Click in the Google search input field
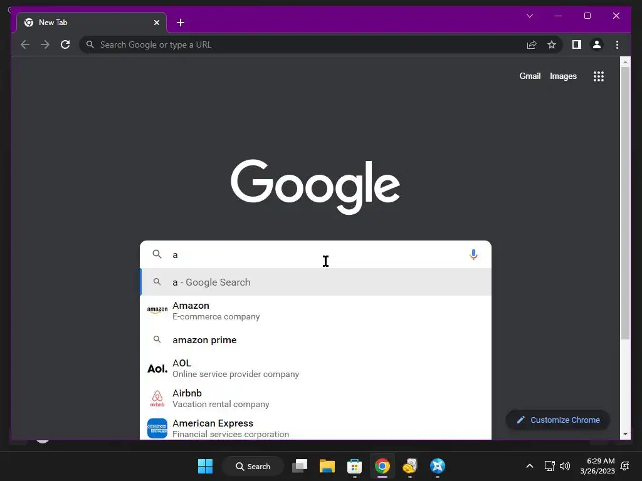This screenshot has width=642, height=481. (x=316, y=254)
